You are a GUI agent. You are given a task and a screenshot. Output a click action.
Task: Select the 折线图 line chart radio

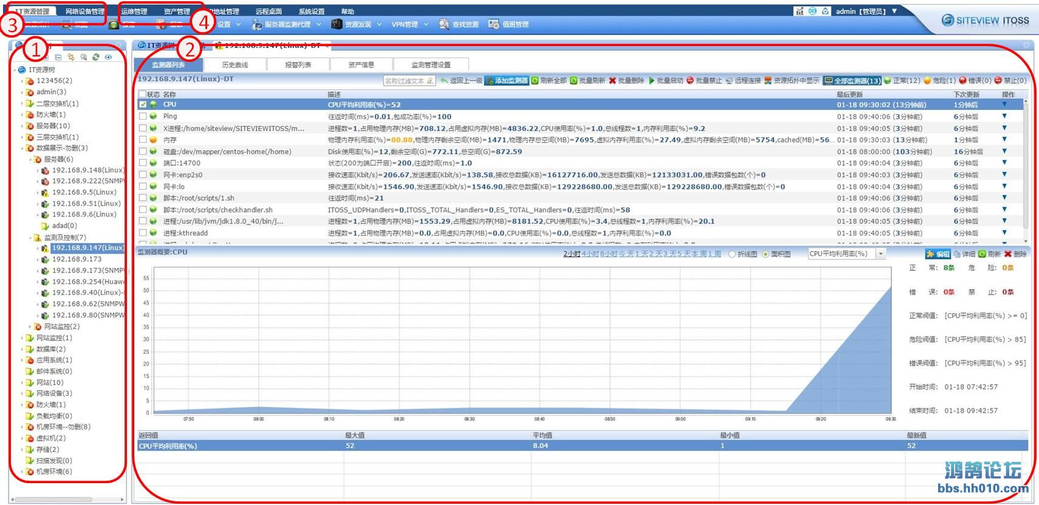(732, 254)
